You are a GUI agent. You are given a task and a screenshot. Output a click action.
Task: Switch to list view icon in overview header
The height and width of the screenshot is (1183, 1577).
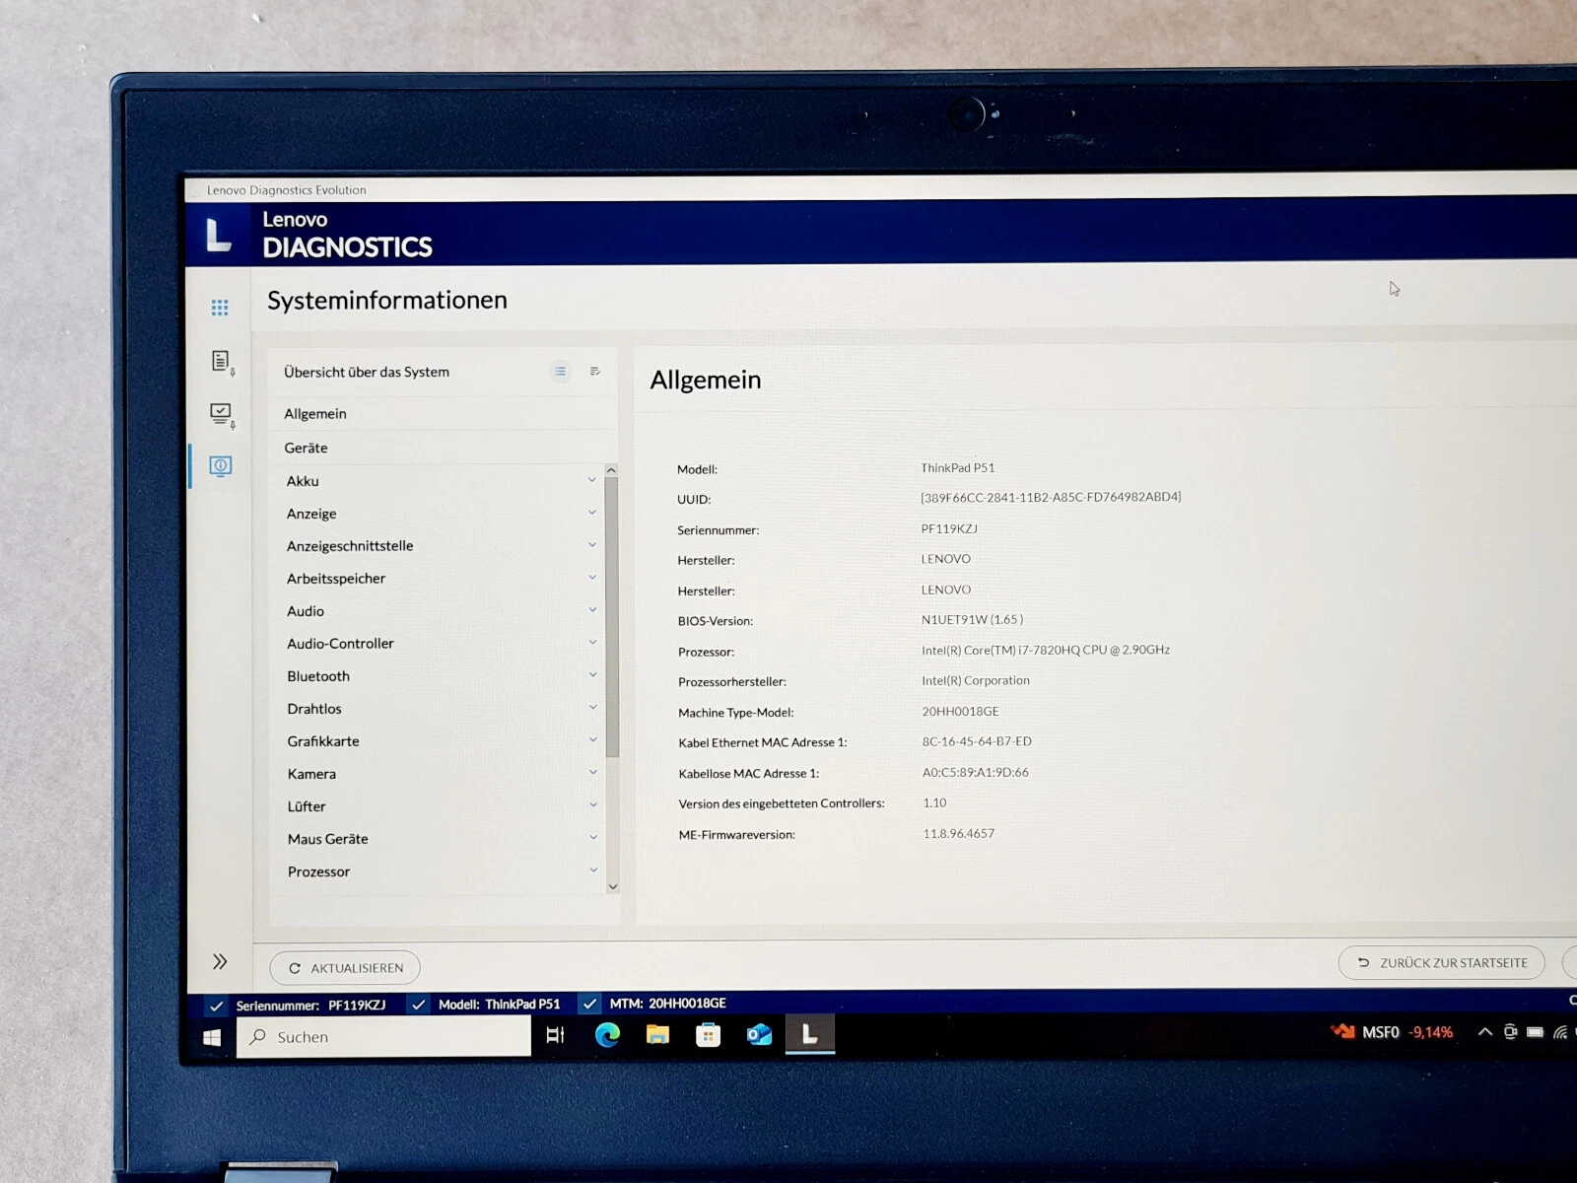coord(560,372)
